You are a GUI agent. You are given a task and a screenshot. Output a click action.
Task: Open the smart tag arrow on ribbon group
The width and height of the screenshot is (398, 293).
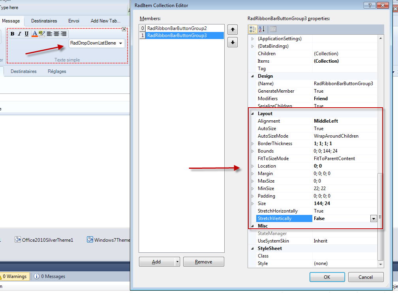coord(124,30)
